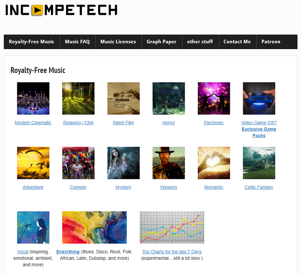
Task: Open the Music FAQ menu item
Action: point(77,42)
